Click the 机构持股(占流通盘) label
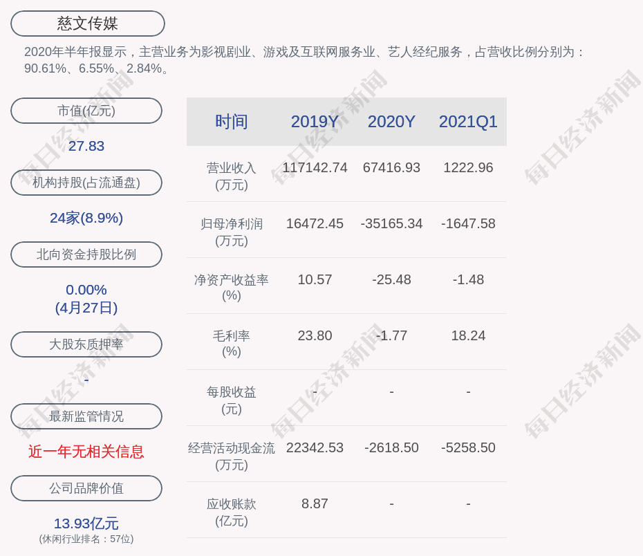The image size is (643, 556). (86, 183)
